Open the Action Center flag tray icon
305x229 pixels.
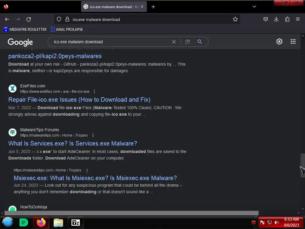click(x=262, y=222)
